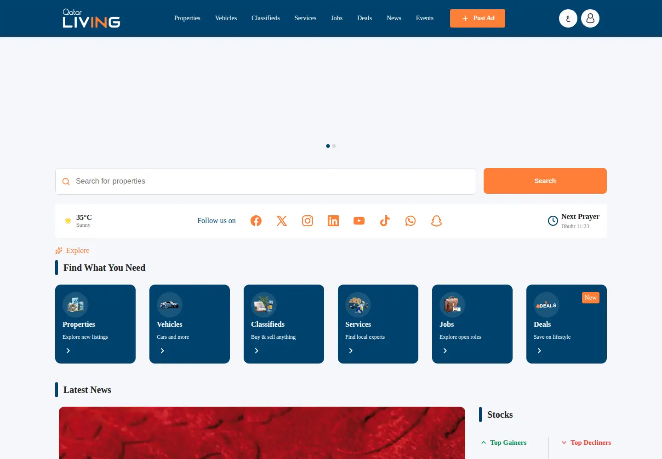Select the Top Gainers stocks tab
Image resolution: width=662 pixels, height=459 pixels.
(x=504, y=442)
